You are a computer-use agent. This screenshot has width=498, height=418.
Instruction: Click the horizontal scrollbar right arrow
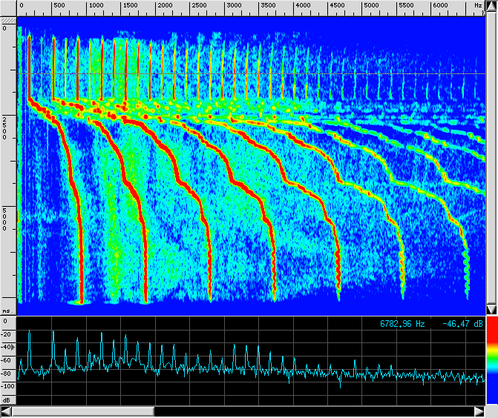point(479,411)
